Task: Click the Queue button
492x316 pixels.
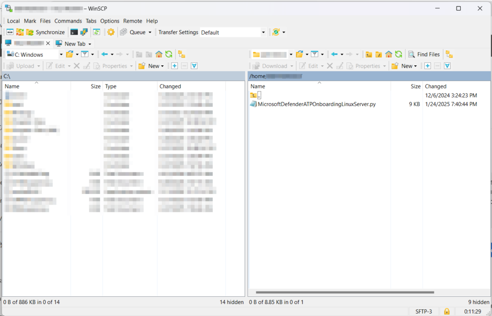Action: click(133, 32)
